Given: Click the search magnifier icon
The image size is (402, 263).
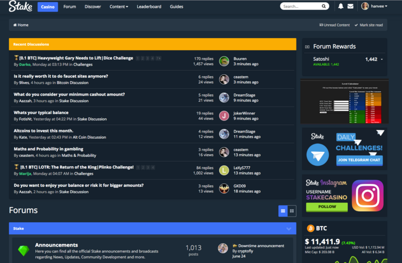Looking at the screenshot, I should coord(324,6).
